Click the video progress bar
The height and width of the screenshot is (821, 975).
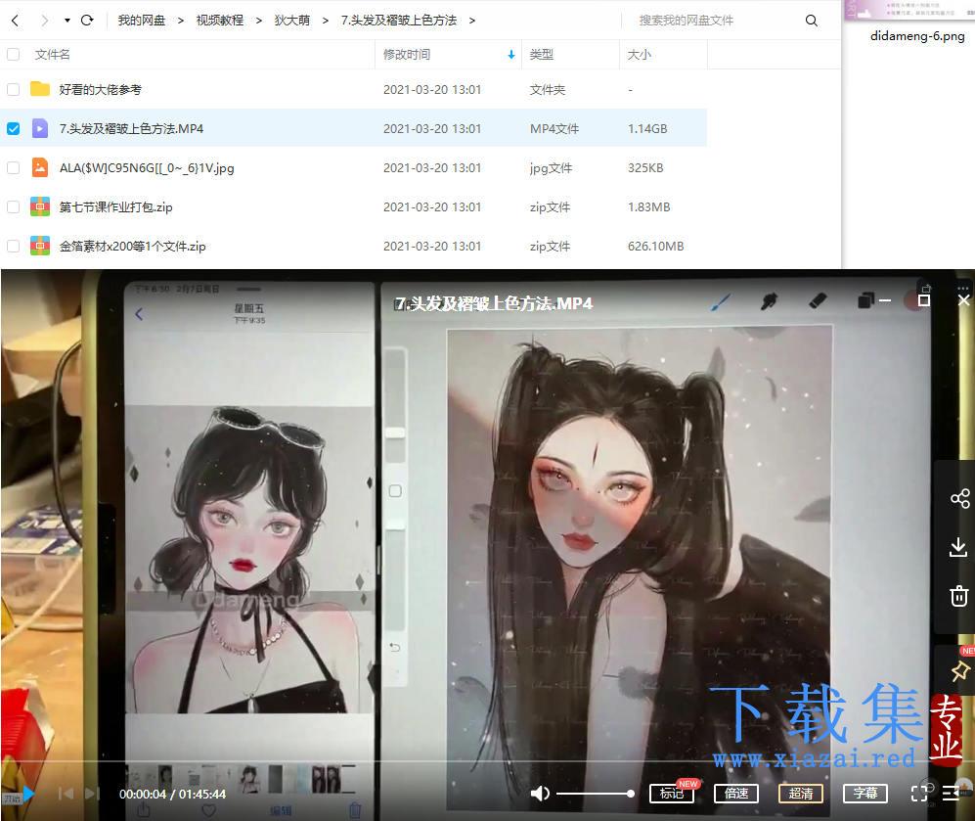(487, 761)
